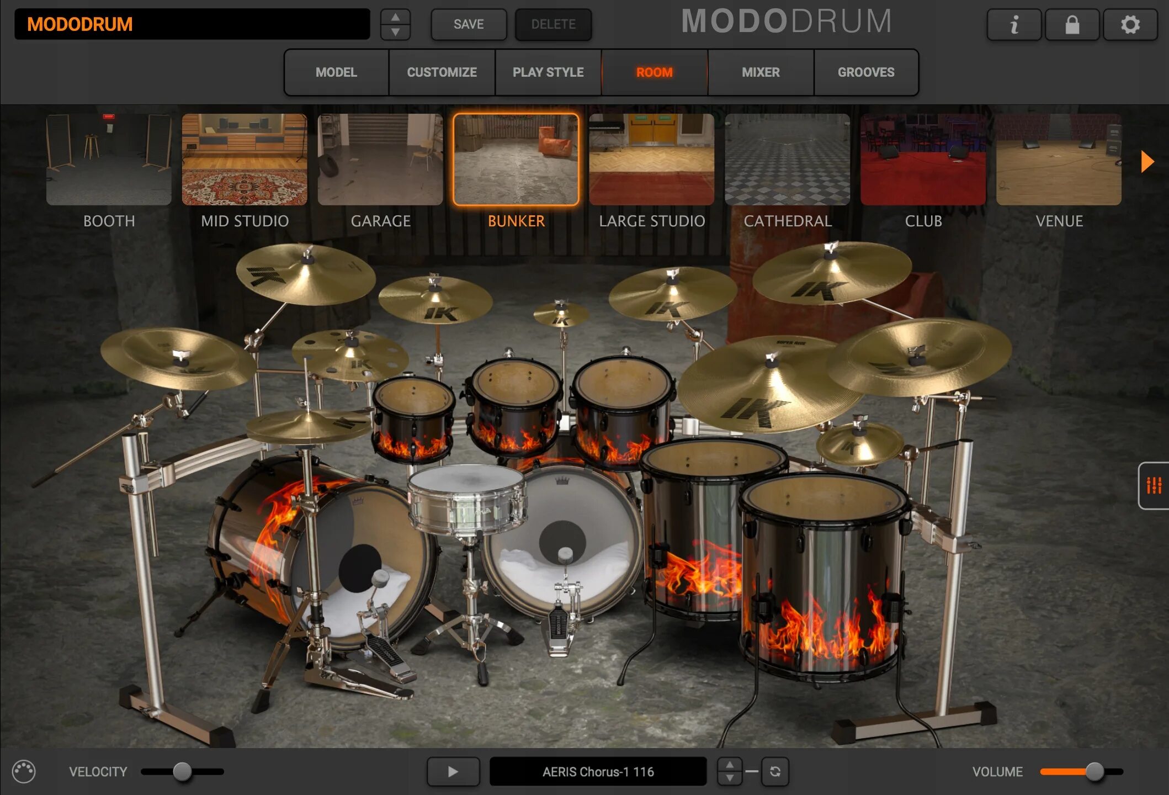Select previous preset with down arrow
Screen dimensions: 1169x795
[395, 32]
